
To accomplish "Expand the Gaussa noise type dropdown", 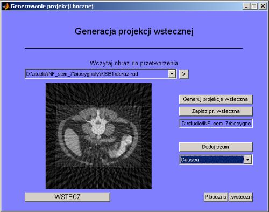I will (248, 160).
